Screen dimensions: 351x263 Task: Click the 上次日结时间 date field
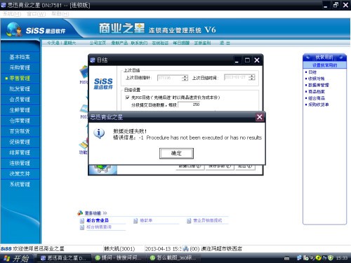tap(237, 77)
